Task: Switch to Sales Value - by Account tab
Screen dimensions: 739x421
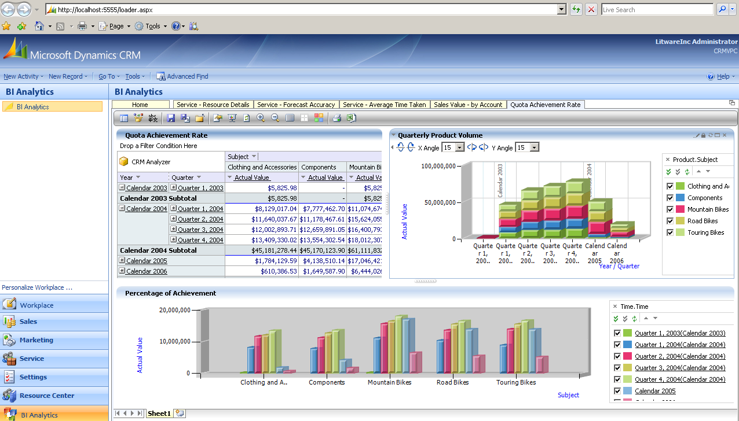Action: pyautogui.click(x=468, y=105)
